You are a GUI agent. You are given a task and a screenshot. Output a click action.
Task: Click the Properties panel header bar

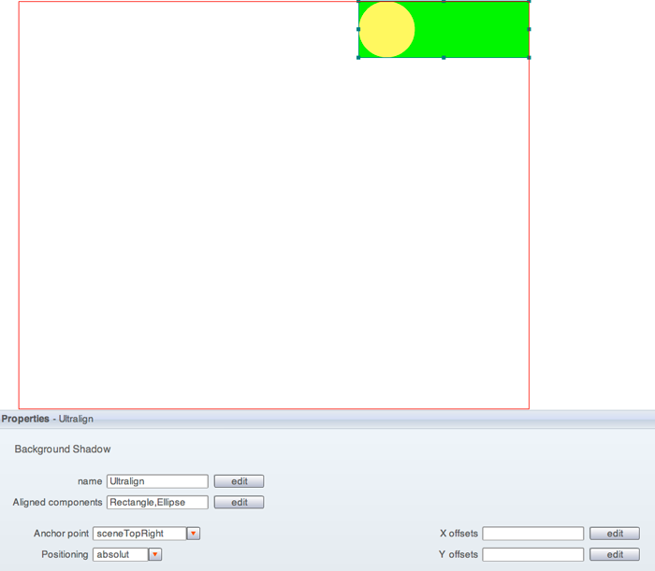click(x=327, y=419)
